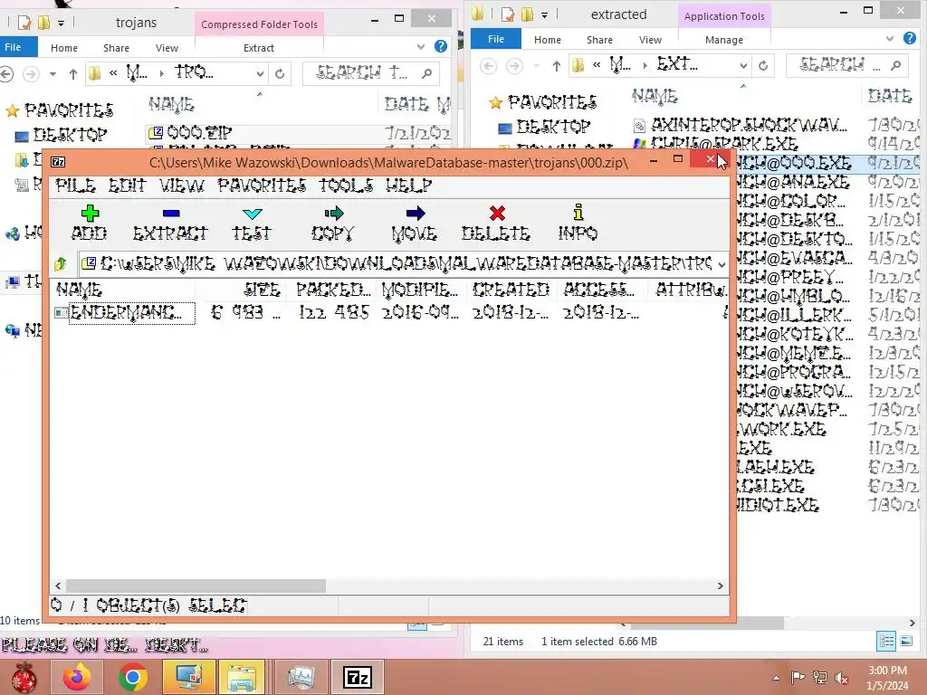
Task: Open the 7-Zip taskbar button
Action: (357, 677)
